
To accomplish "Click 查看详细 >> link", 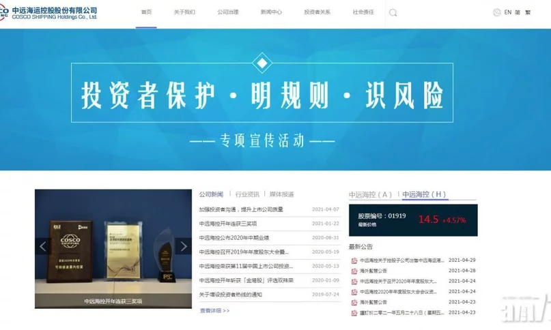I will [214, 311].
